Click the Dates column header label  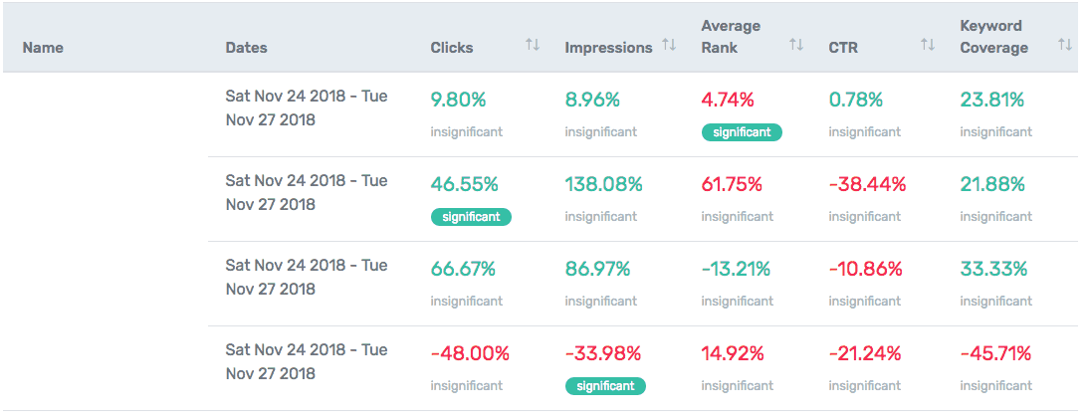(x=246, y=47)
